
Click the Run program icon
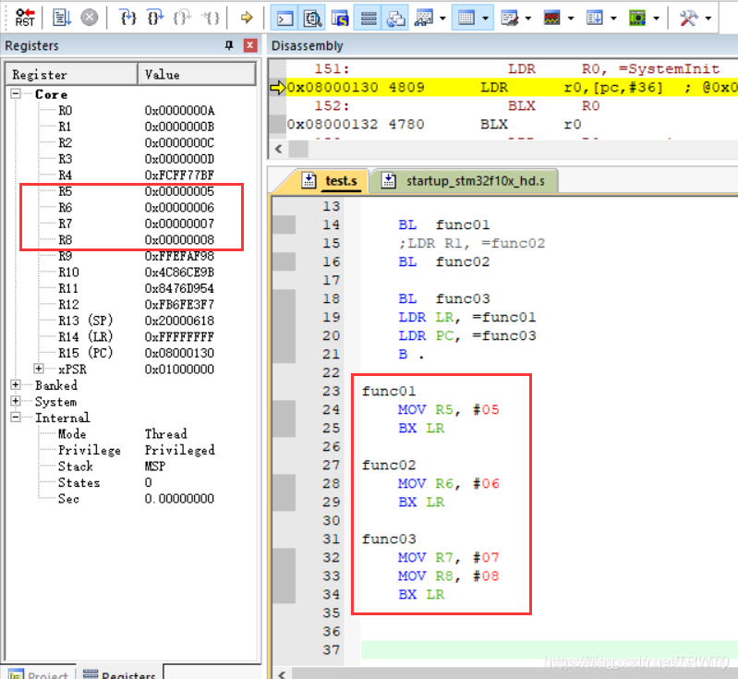tap(62, 18)
